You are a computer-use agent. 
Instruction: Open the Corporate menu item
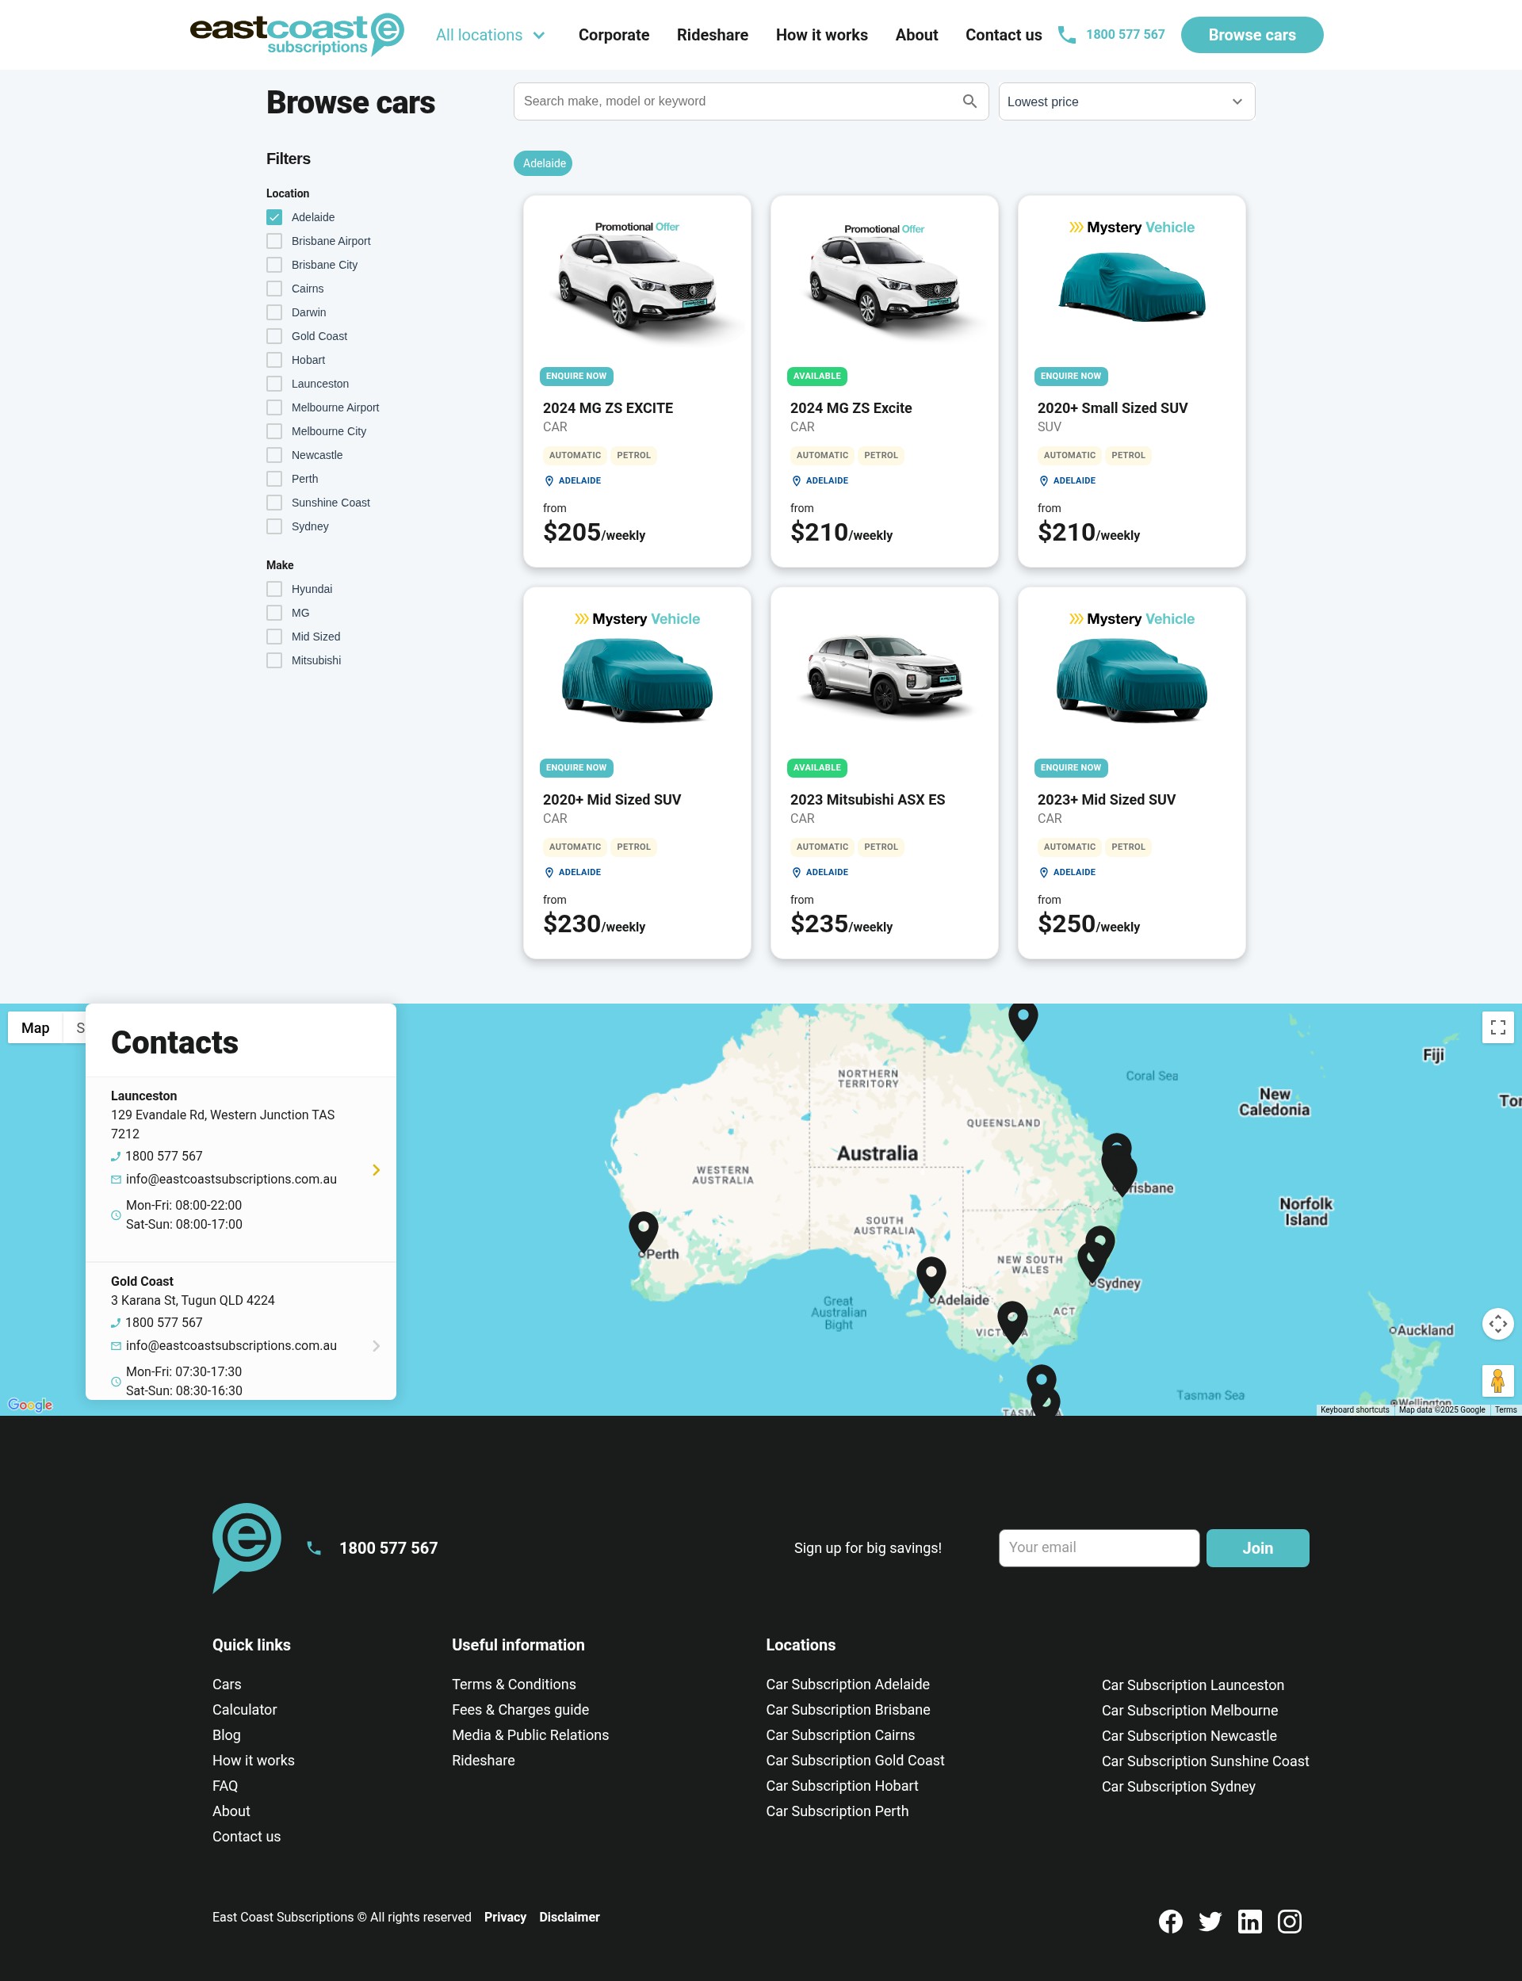(614, 36)
